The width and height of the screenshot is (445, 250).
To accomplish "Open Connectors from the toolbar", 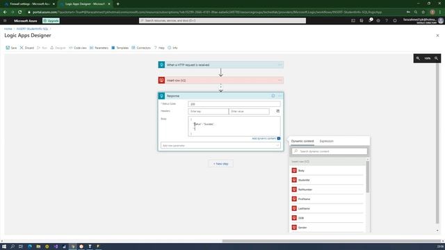I will pos(141,48).
